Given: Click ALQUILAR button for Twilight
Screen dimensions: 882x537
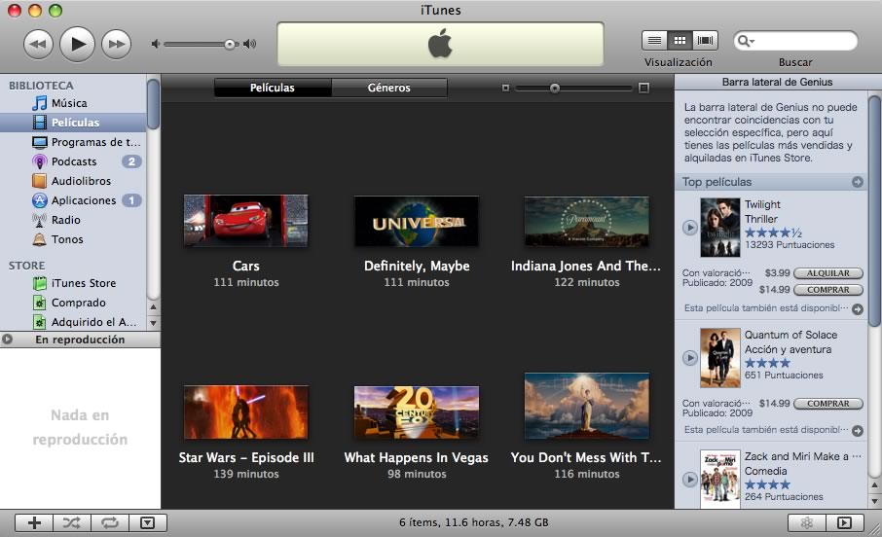Looking at the screenshot, I should click(828, 273).
